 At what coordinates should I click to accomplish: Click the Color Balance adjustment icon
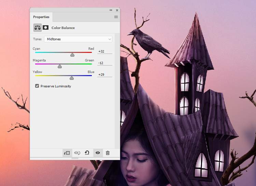38,28
